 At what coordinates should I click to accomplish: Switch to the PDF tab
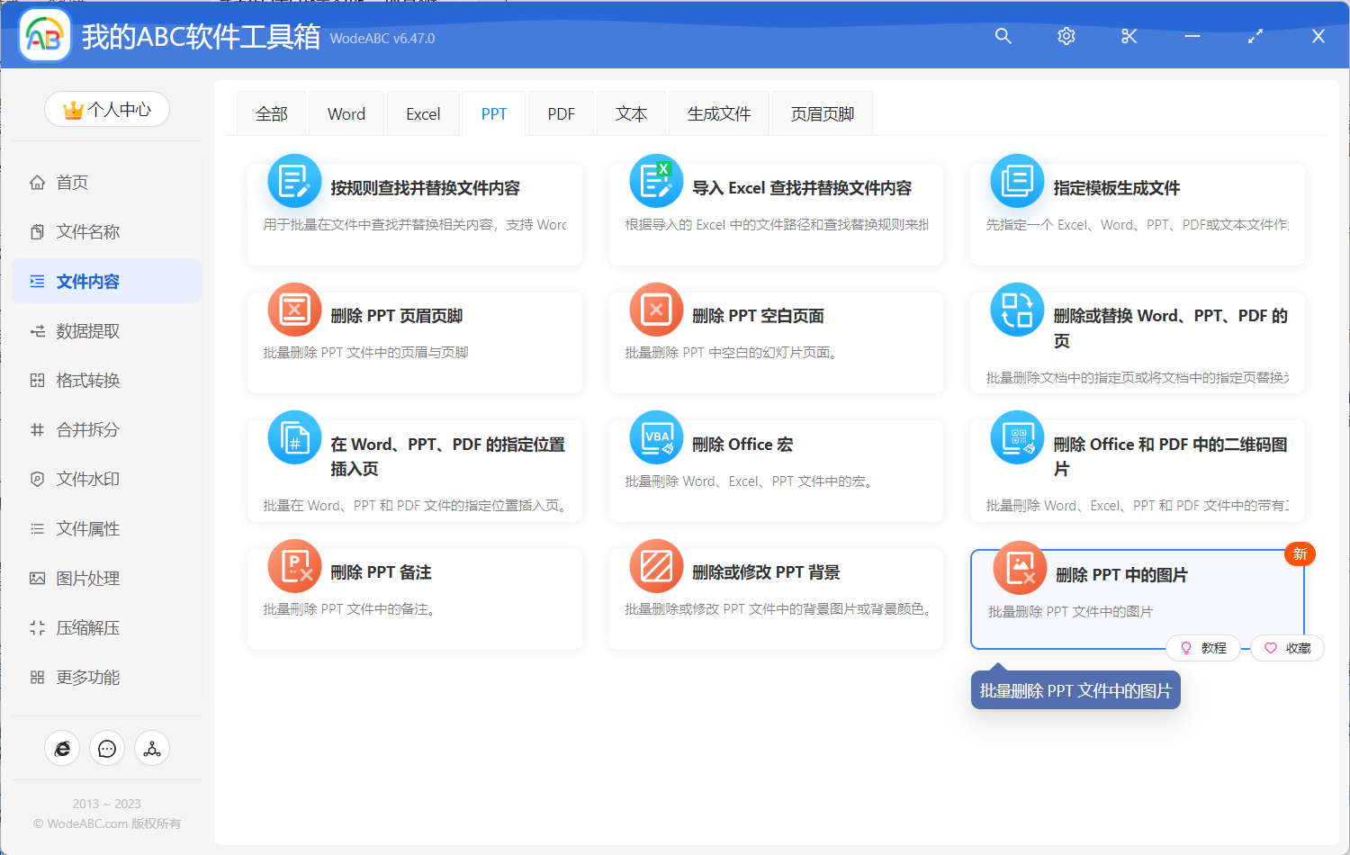point(560,113)
